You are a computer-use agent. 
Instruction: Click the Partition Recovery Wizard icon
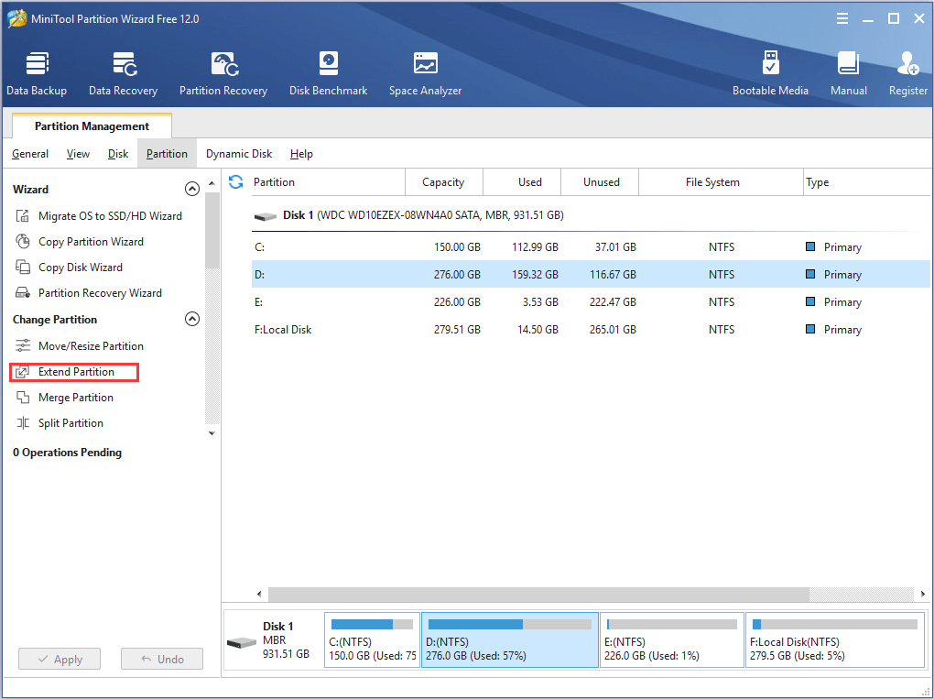point(23,292)
